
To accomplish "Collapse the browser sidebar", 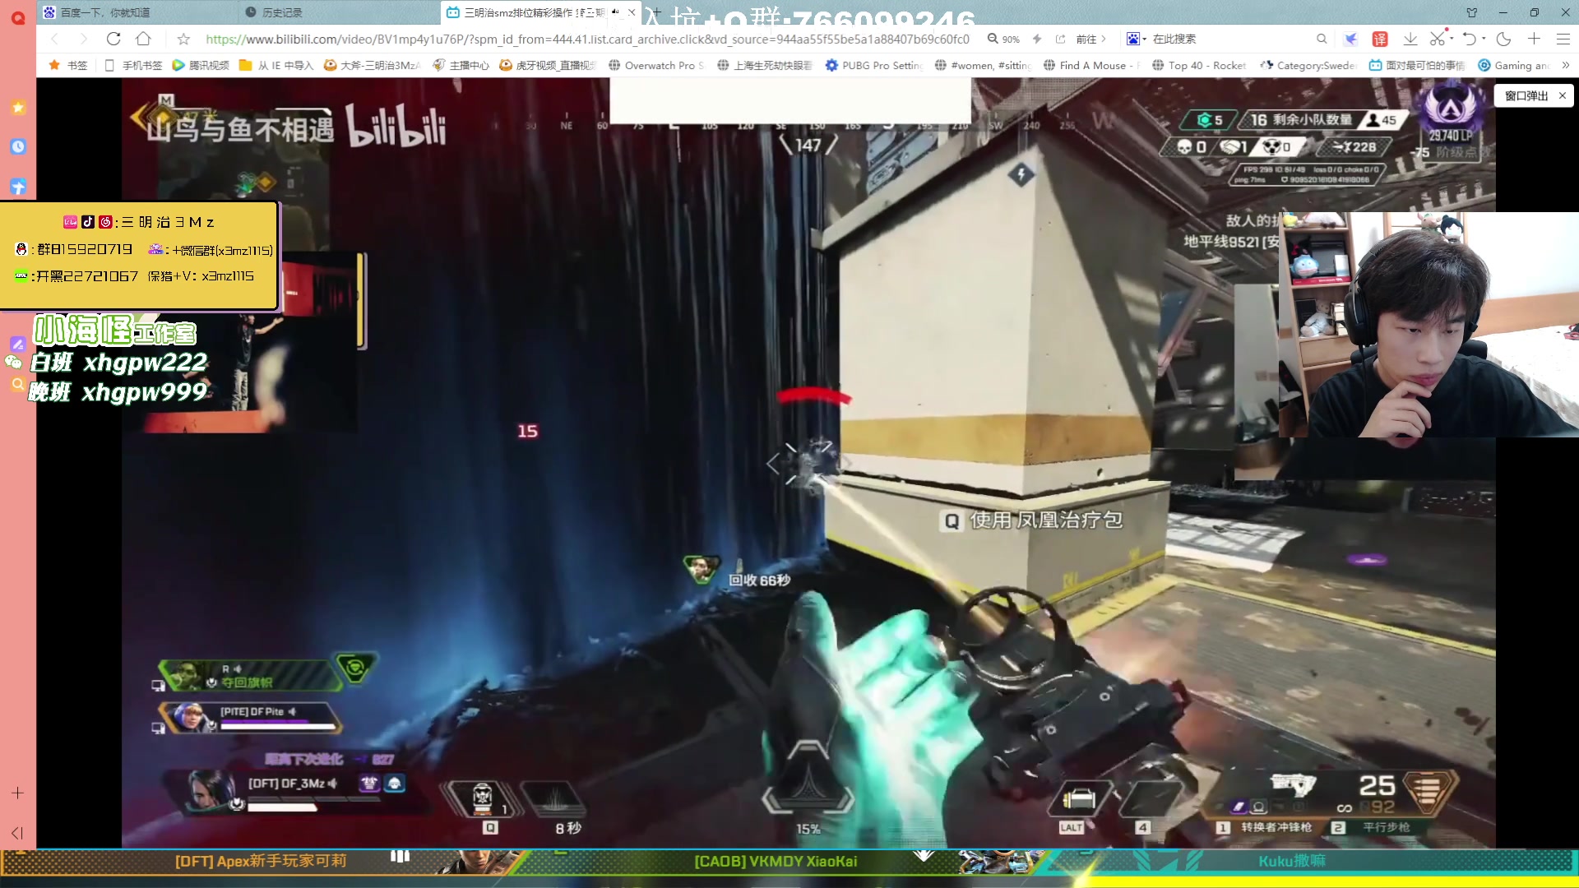I will (x=17, y=833).
